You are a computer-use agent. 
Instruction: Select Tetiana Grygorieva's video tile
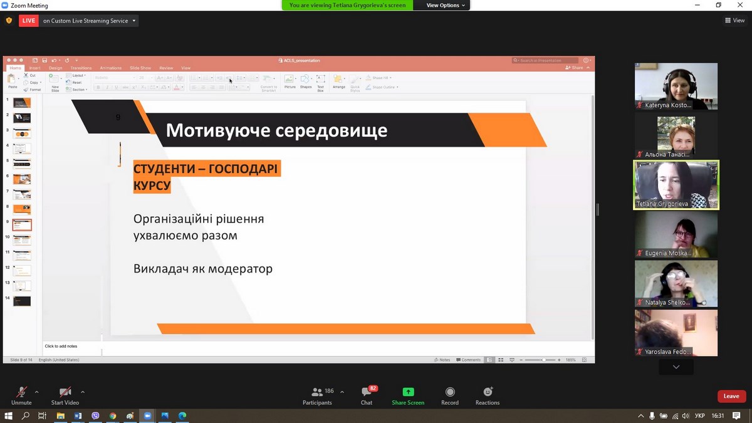click(676, 185)
